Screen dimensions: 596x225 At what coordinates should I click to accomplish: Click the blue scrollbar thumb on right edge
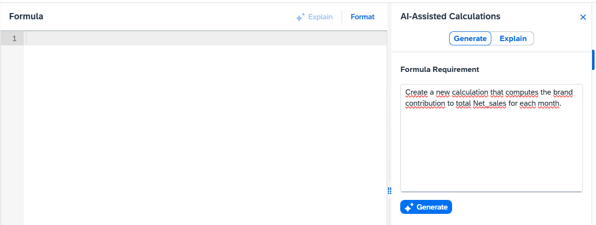pyautogui.click(x=593, y=60)
